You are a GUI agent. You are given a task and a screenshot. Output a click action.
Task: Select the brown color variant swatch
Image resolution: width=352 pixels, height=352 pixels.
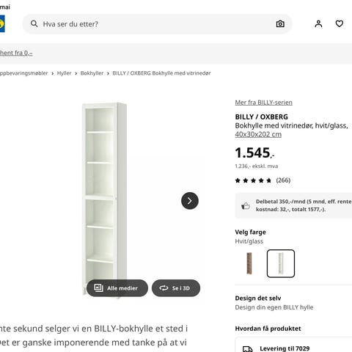(x=249, y=263)
